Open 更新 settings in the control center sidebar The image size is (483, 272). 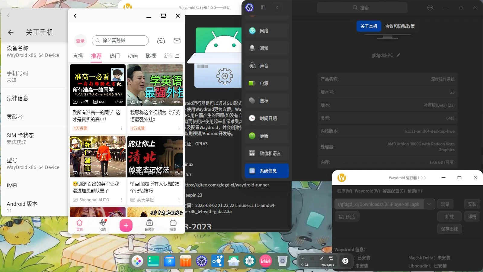[267, 136]
